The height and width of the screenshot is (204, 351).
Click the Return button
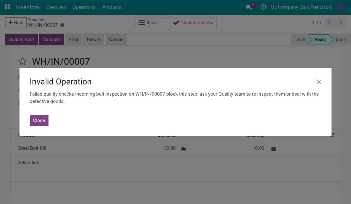[93, 40]
